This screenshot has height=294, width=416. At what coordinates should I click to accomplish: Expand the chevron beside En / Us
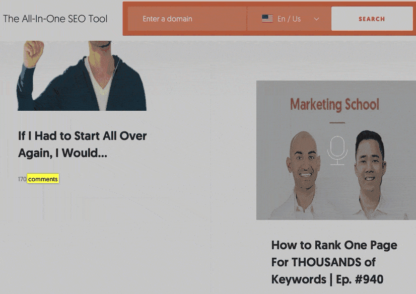pyautogui.click(x=316, y=19)
